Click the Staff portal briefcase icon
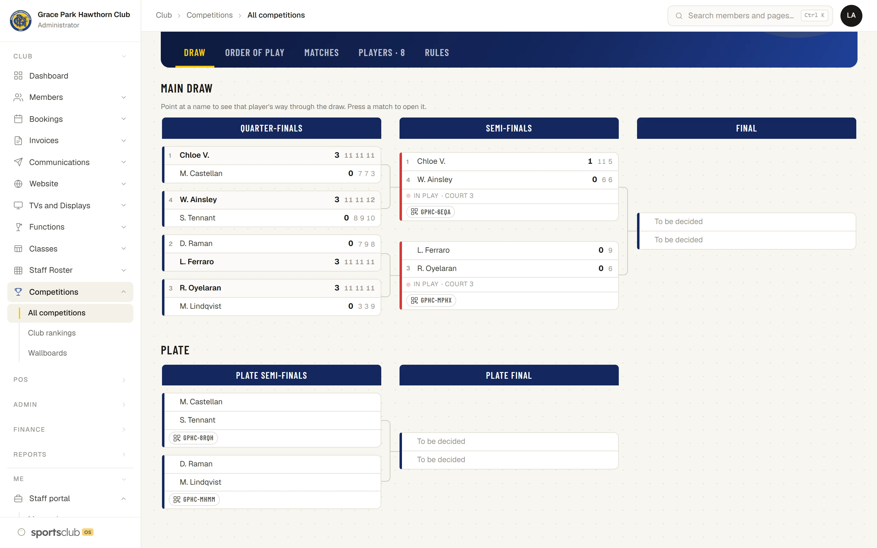Viewport: 877px width, 548px height. pyautogui.click(x=18, y=498)
